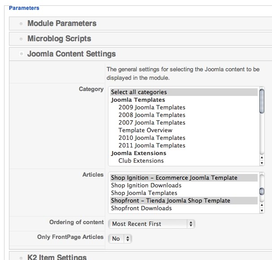Click the Articles list scrollbar thumb
The height and width of the screenshot is (260, 272).
click(262, 191)
